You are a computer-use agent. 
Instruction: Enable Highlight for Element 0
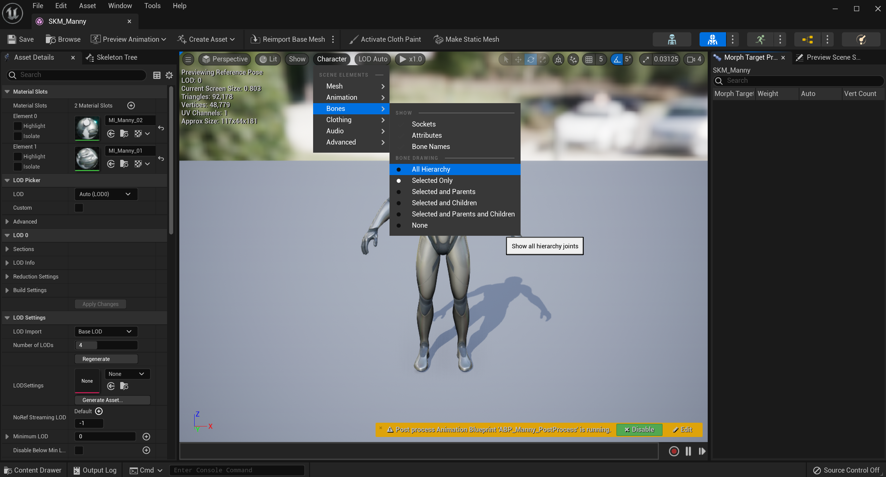point(18,126)
